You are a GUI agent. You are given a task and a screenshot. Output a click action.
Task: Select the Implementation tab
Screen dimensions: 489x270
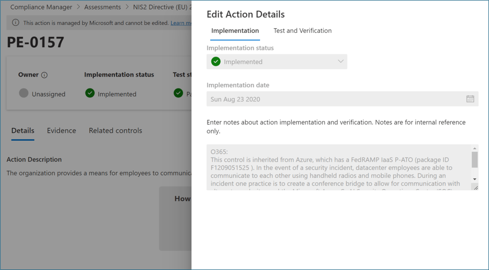tap(235, 31)
